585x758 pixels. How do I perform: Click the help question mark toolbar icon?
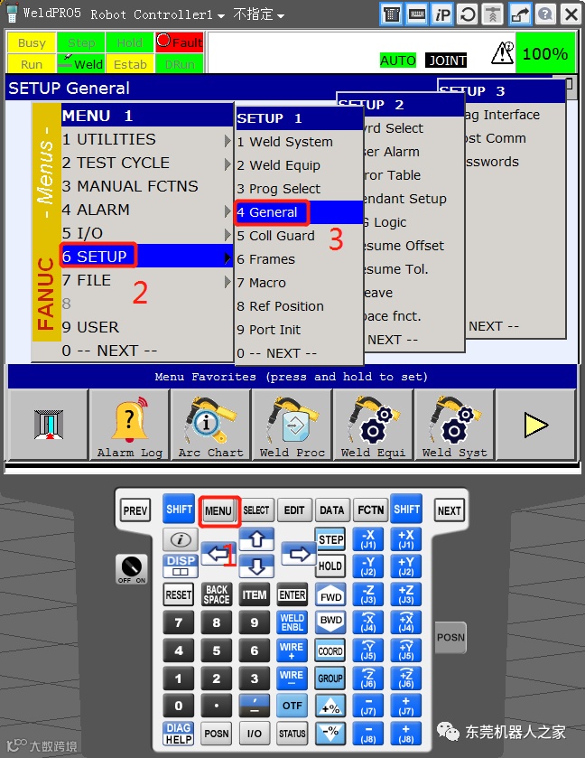point(545,14)
